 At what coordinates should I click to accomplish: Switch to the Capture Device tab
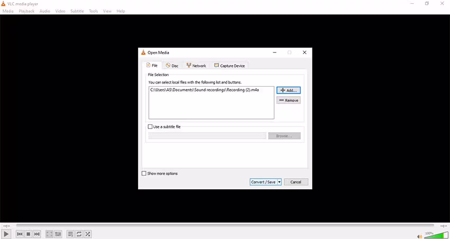[x=230, y=66]
